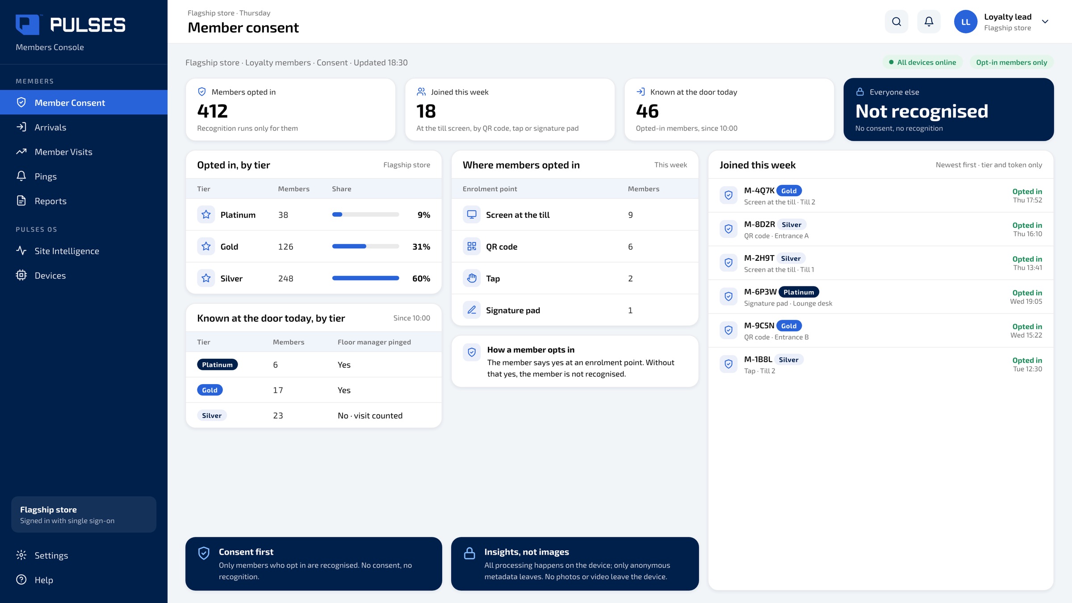The width and height of the screenshot is (1072, 603).
Task: Select member token M-2H9T
Action: tap(759, 258)
